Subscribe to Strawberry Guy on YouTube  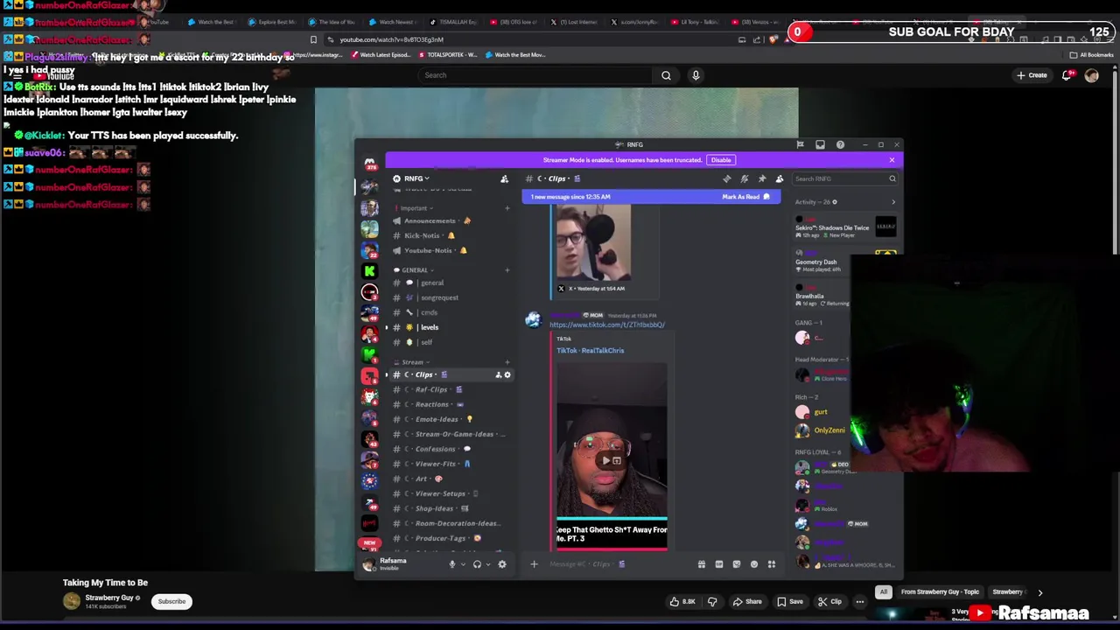pyautogui.click(x=171, y=601)
